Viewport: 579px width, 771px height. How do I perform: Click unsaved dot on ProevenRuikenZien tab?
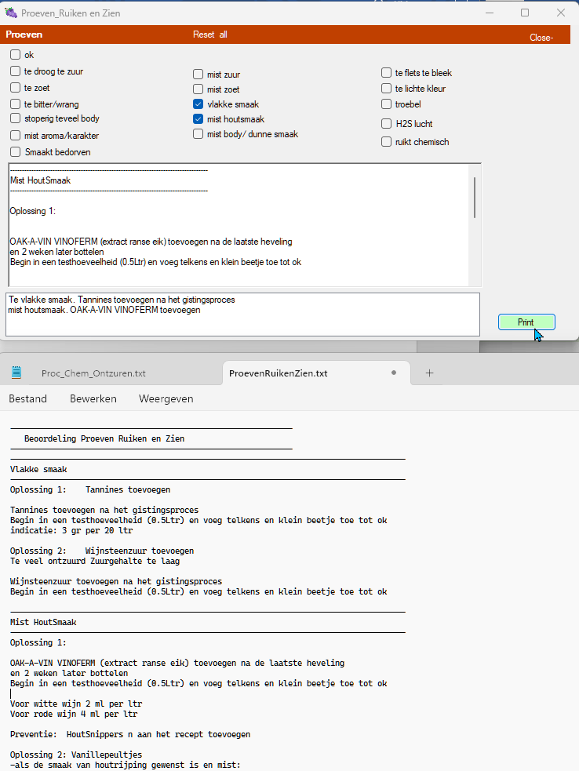394,373
